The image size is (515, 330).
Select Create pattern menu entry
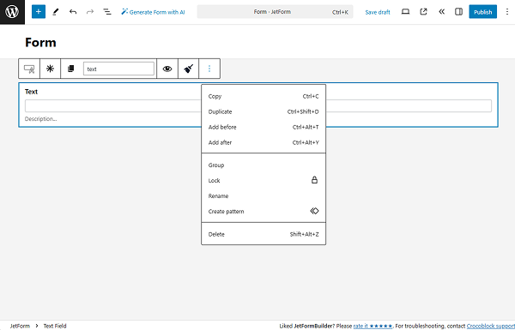pyautogui.click(x=264, y=211)
